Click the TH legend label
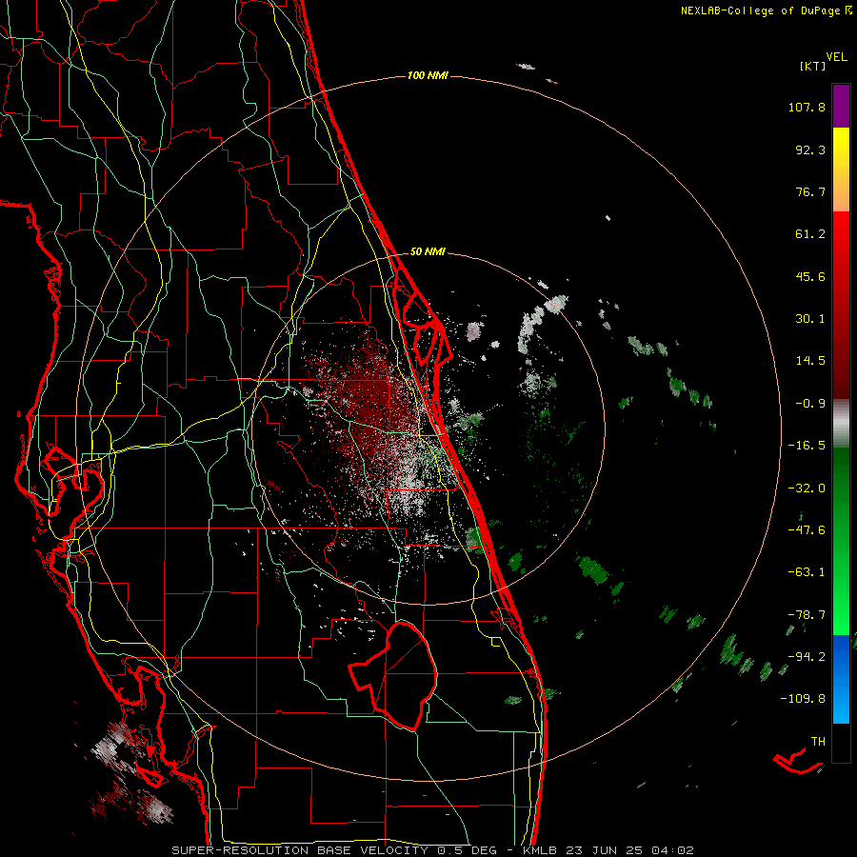Screen dimensions: 857x857 click(x=818, y=742)
